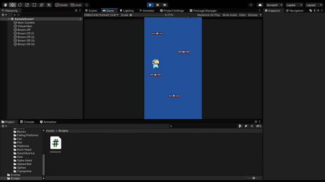Open the Project create plus menu
325x182 pixels.
click(4, 126)
